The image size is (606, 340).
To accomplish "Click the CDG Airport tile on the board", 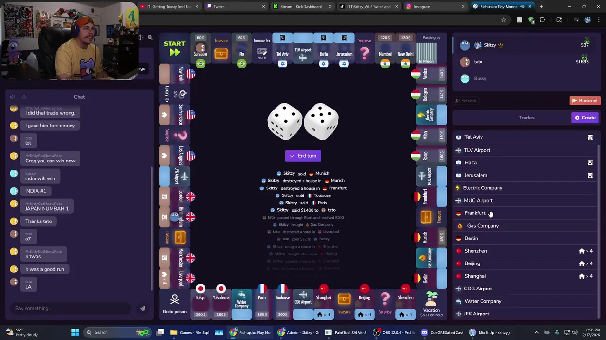I will (303, 303).
